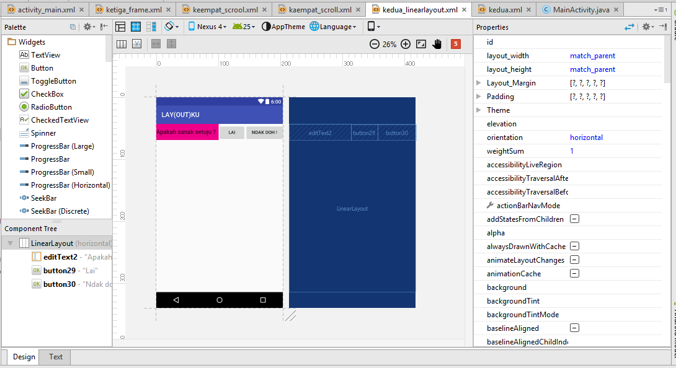Click the expand horizontally icon
The image size is (676, 368).
[156, 44]
